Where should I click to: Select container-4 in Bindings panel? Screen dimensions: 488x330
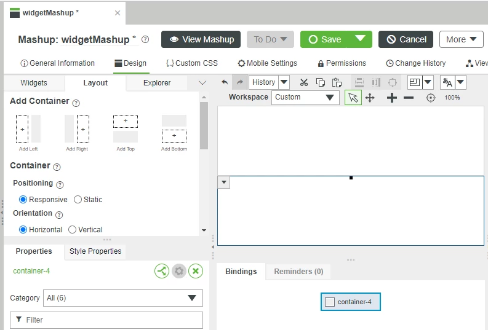point(350,302)
